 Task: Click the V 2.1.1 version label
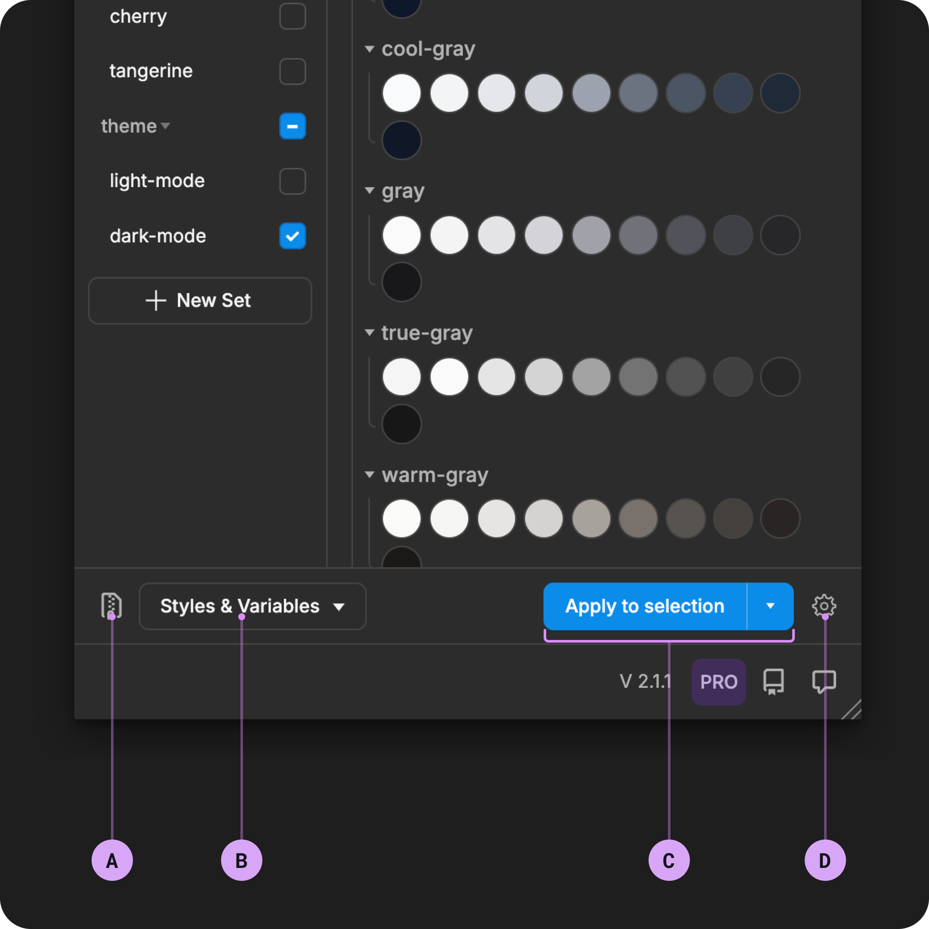point(645,681)
